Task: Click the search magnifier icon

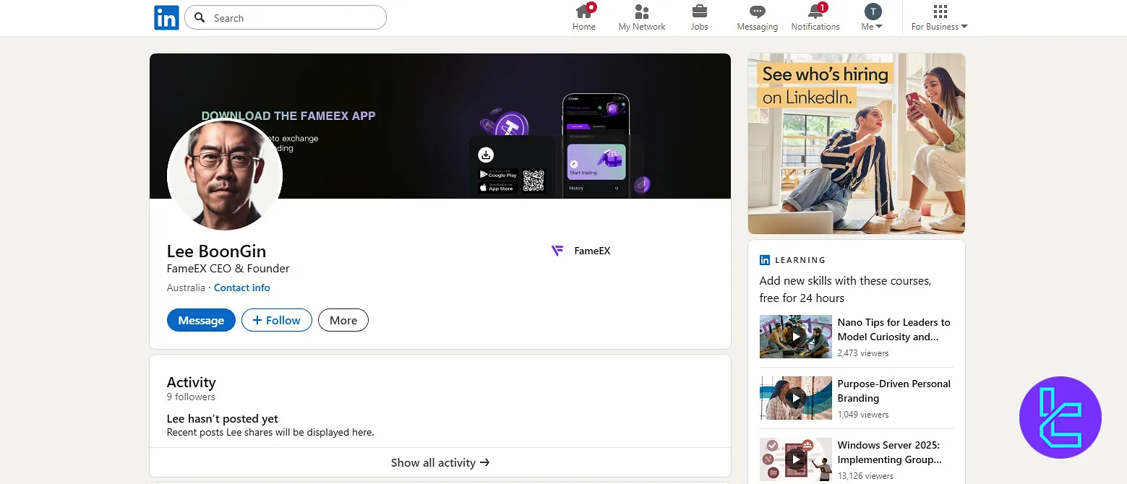Action: (200, 18)
